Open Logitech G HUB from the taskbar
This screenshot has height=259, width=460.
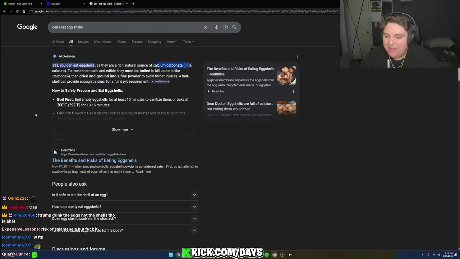[290, 255]
